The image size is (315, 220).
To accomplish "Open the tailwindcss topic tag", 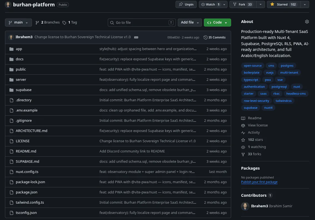I will 283,101.
